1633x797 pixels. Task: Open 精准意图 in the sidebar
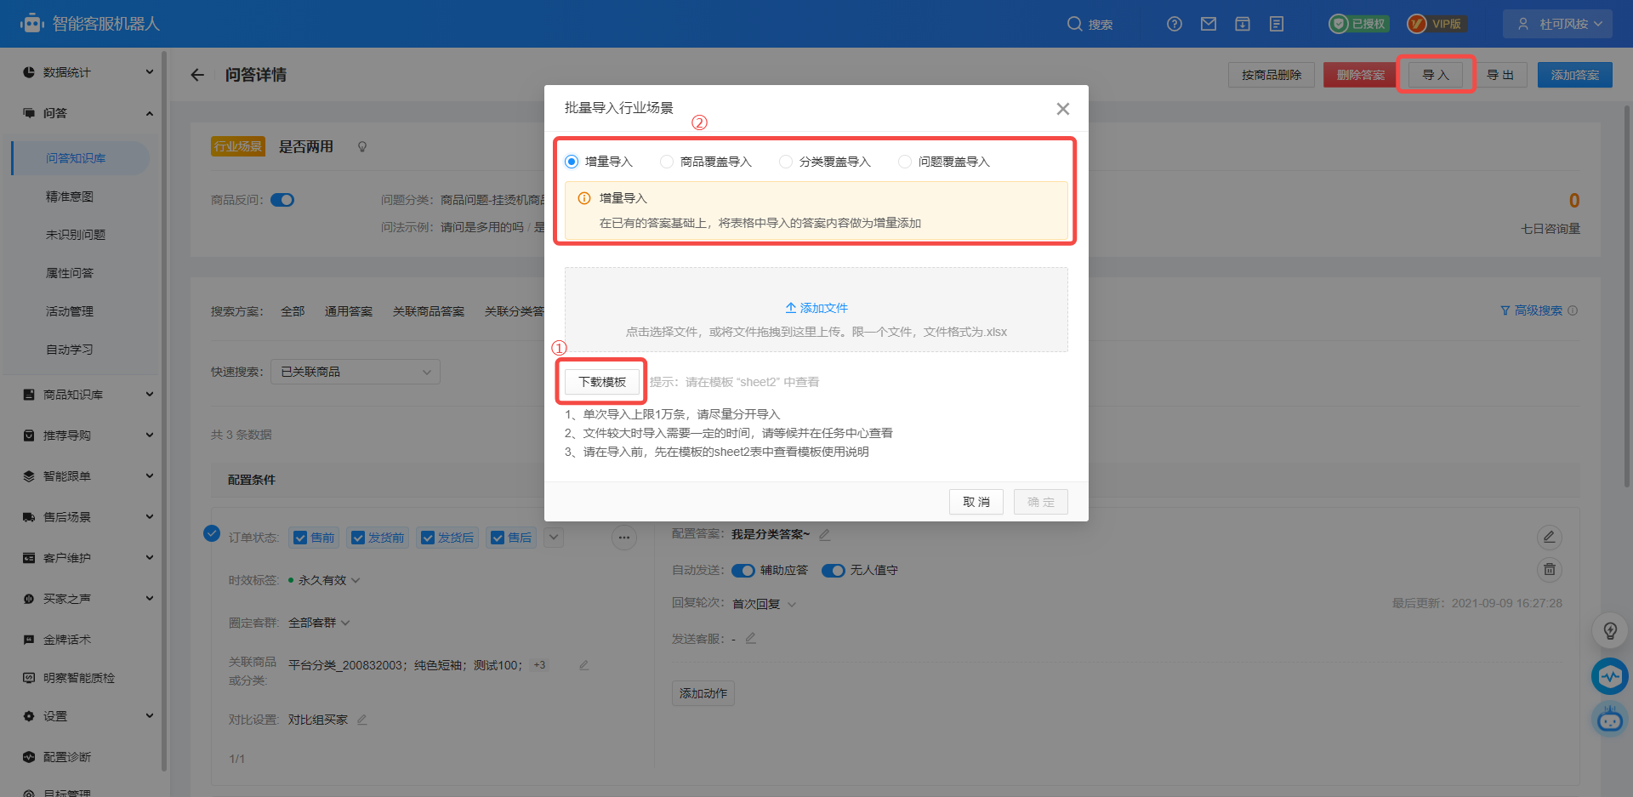70,196
